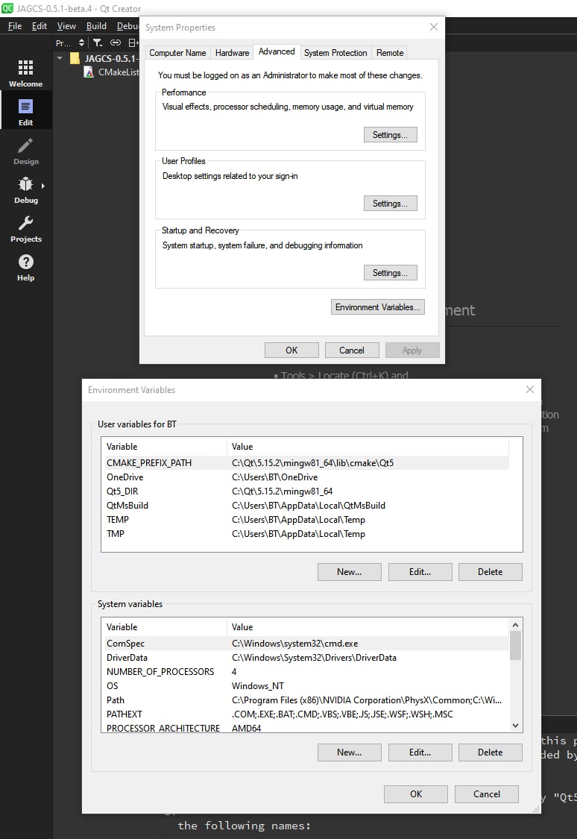Click the user variables Value column header
The width and height of the screenshot is (577, 839).
point(368,446)
